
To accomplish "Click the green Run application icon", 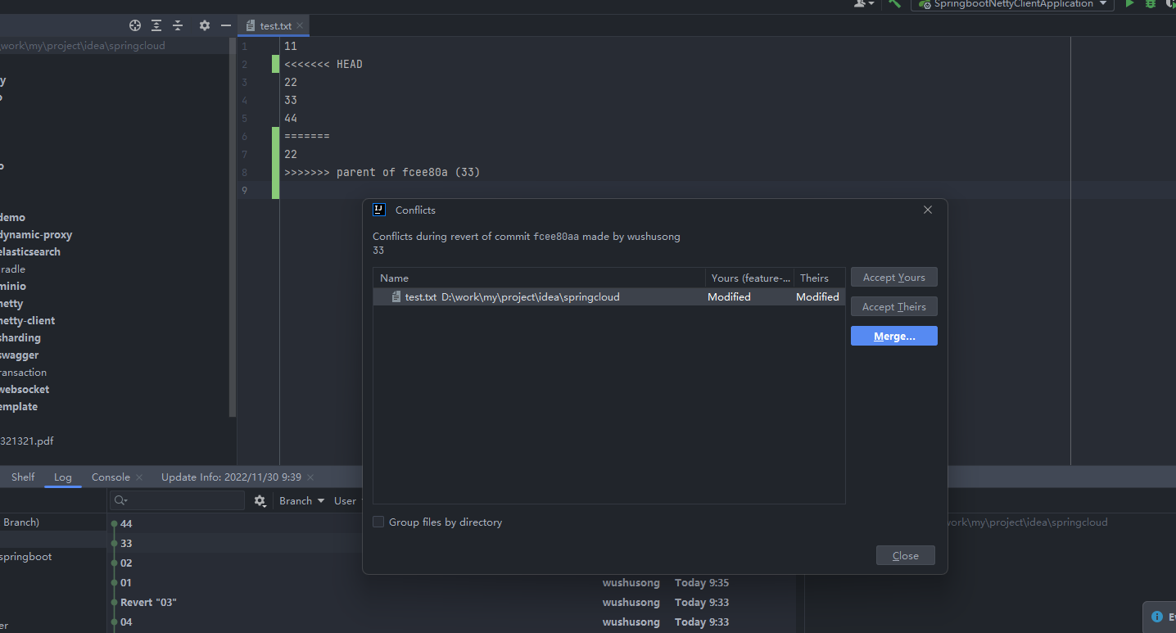I will coord(1129,4).
